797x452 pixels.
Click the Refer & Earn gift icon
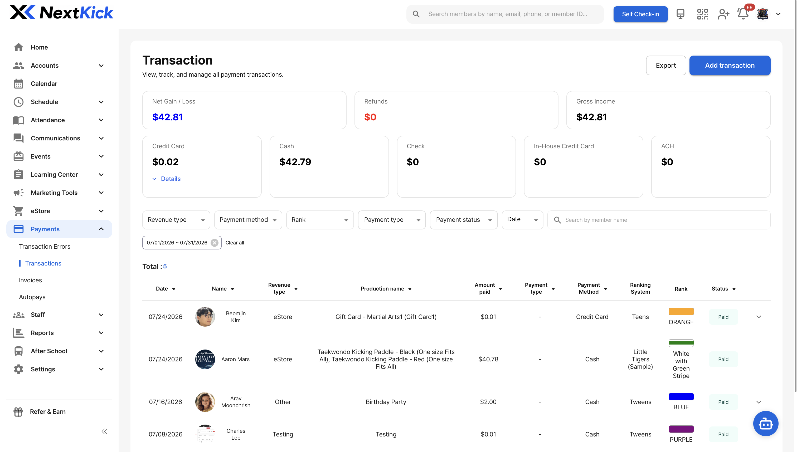pos(18,411)
